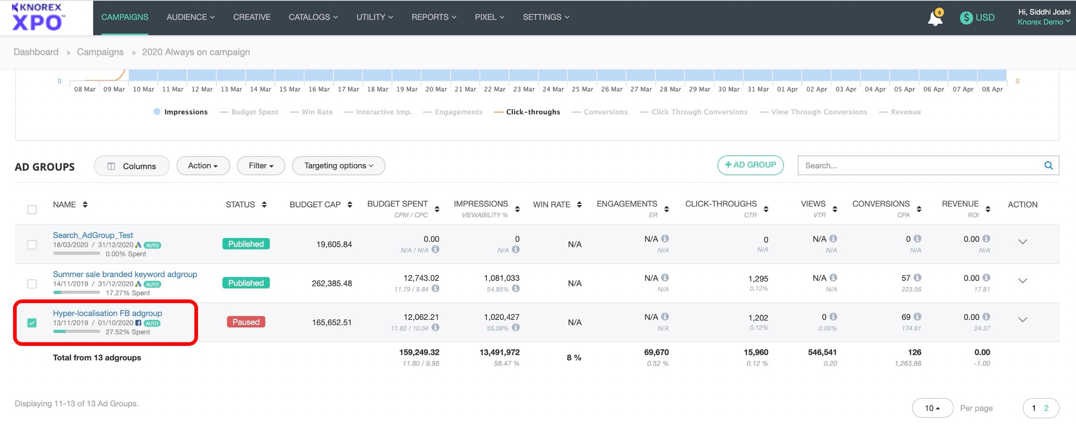Viewport: 1076px width, 425px height.
Task: Click the search magnifier icon
Action: pyautogui.click(x=1049, y=166)
